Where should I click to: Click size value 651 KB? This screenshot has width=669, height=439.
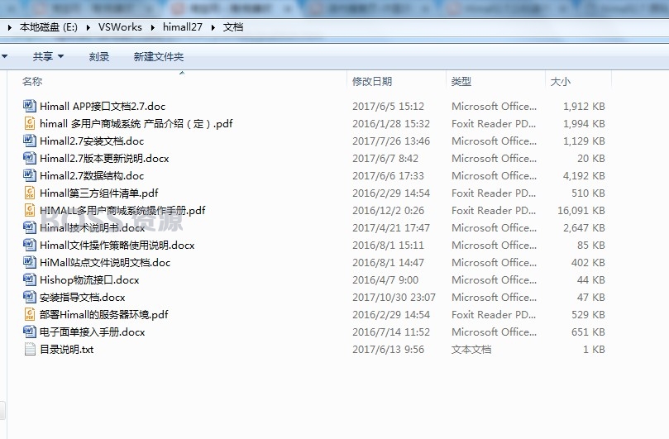(588, 332)
